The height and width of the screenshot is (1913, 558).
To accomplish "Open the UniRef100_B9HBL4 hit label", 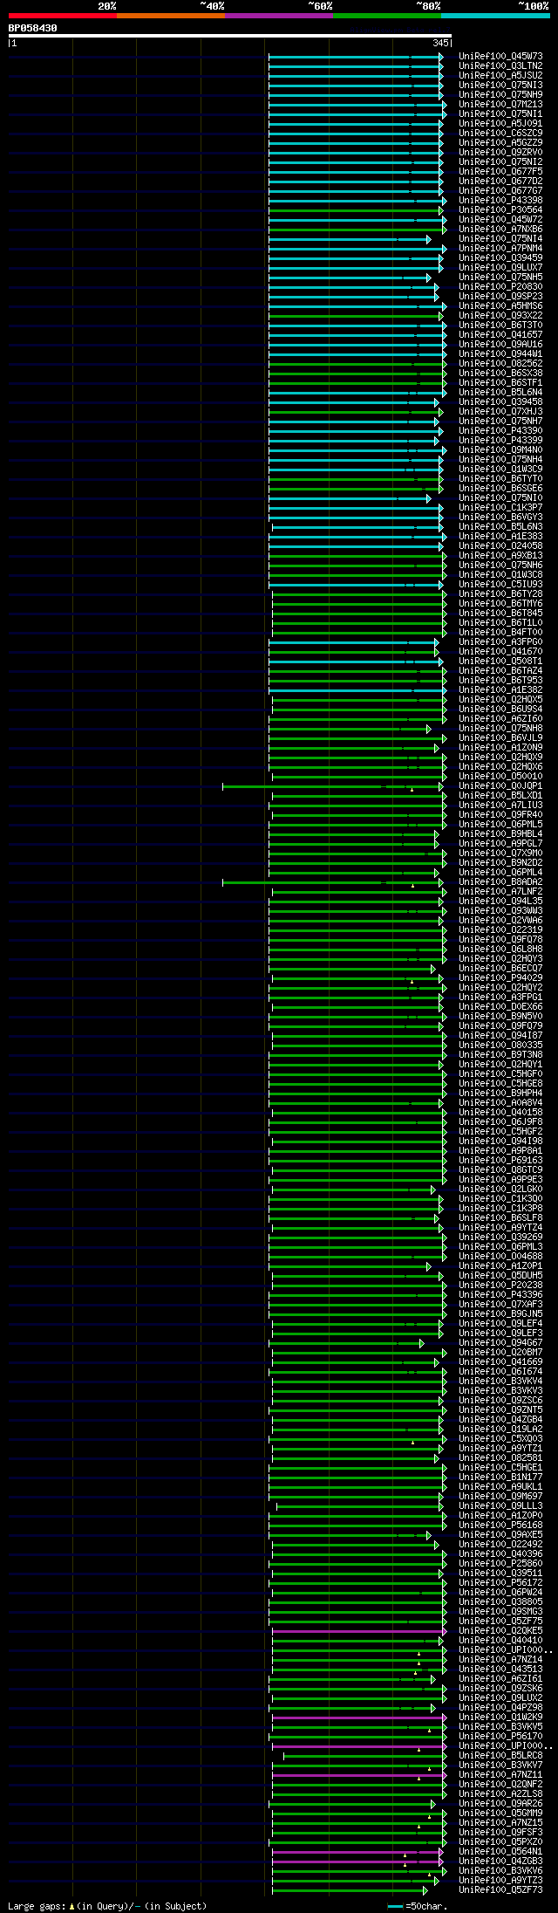I will click(x=500, y=834).
